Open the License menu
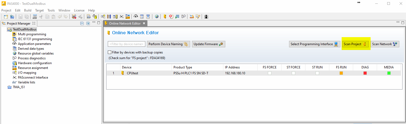Screen dimensions: 406x124 point(79,10)
